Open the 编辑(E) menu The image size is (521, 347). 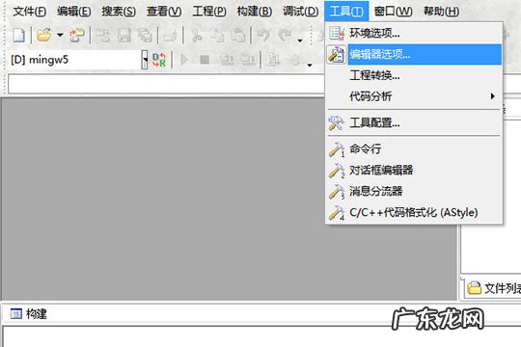tap(73, 12)
